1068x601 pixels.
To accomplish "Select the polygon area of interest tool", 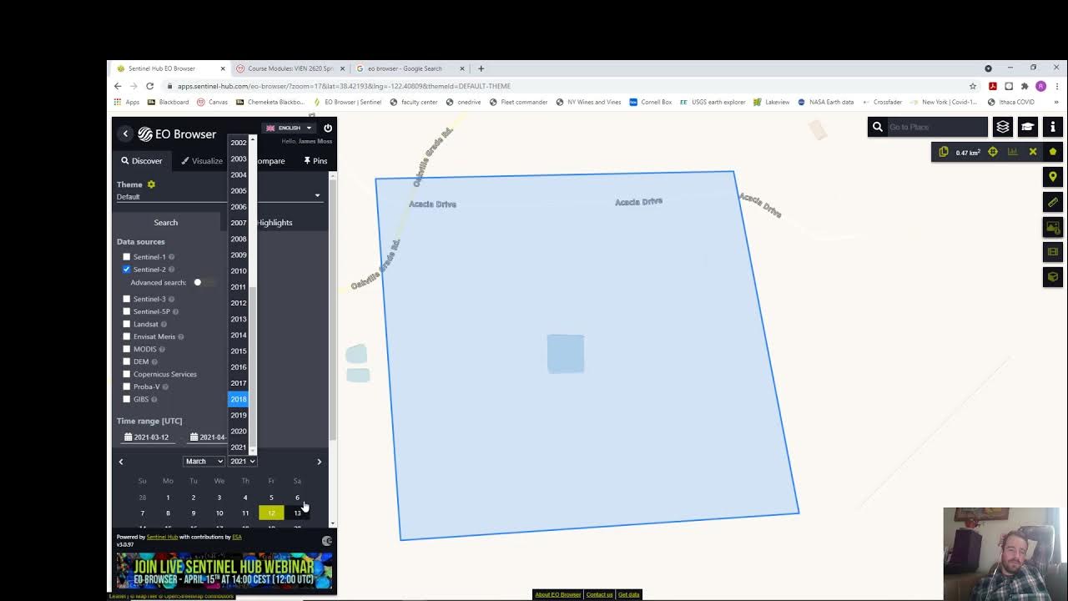I will click(x=1053, y=152).
